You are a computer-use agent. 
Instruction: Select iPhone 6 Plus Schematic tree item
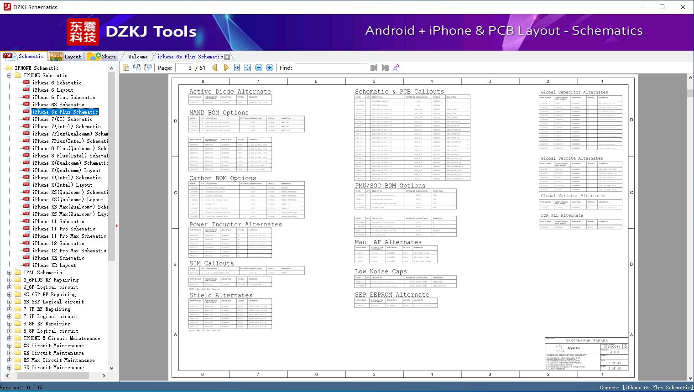pos(64,97)
